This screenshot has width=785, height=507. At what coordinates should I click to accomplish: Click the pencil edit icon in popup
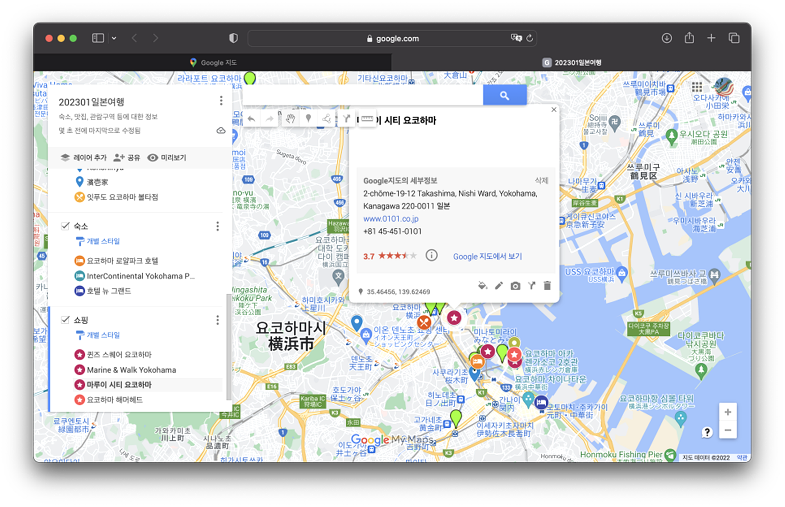[x=499, y=285]
